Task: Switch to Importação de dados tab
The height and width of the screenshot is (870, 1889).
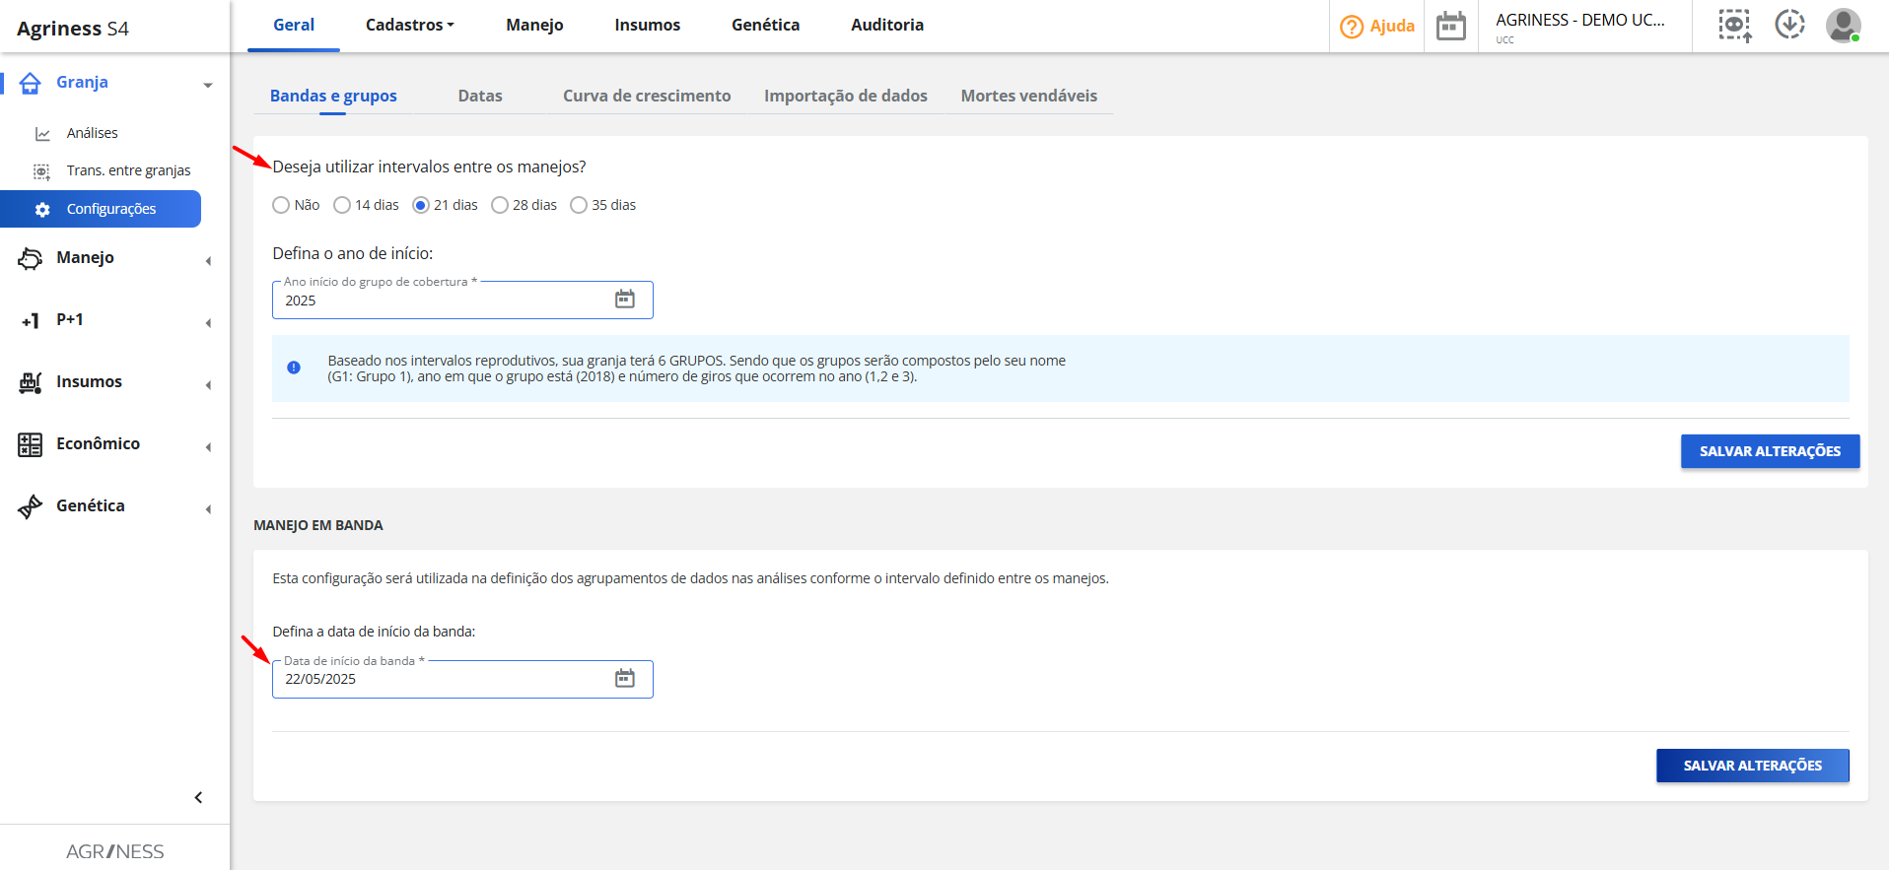Action: [x=846, y=96]
